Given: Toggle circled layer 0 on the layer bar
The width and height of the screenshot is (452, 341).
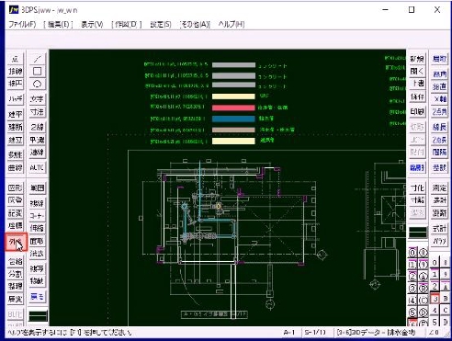Looking at the screenshot, I should point(412,253).
